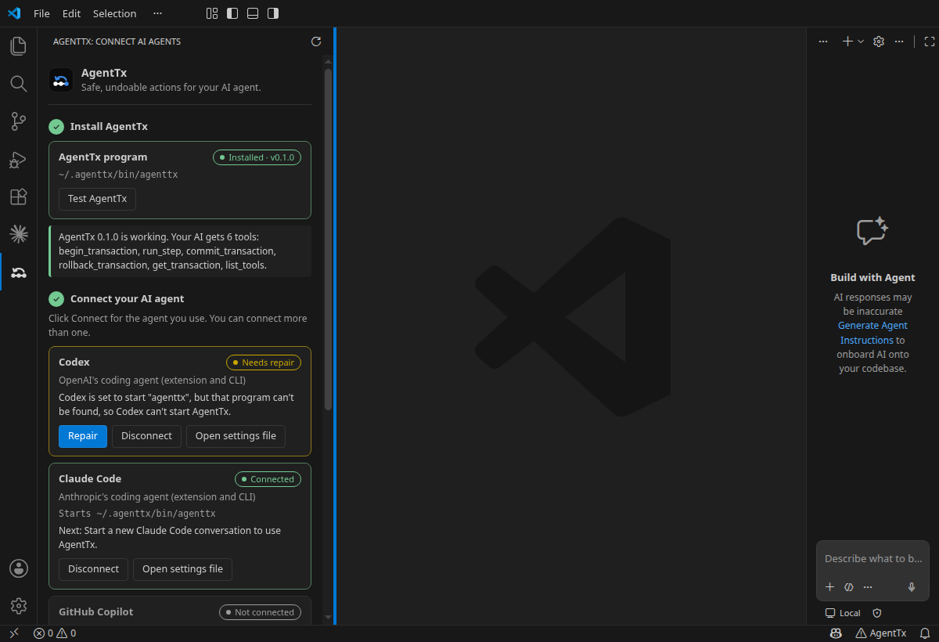
Task: Disconnect the Claude Code agent
Action: (93, 569)
